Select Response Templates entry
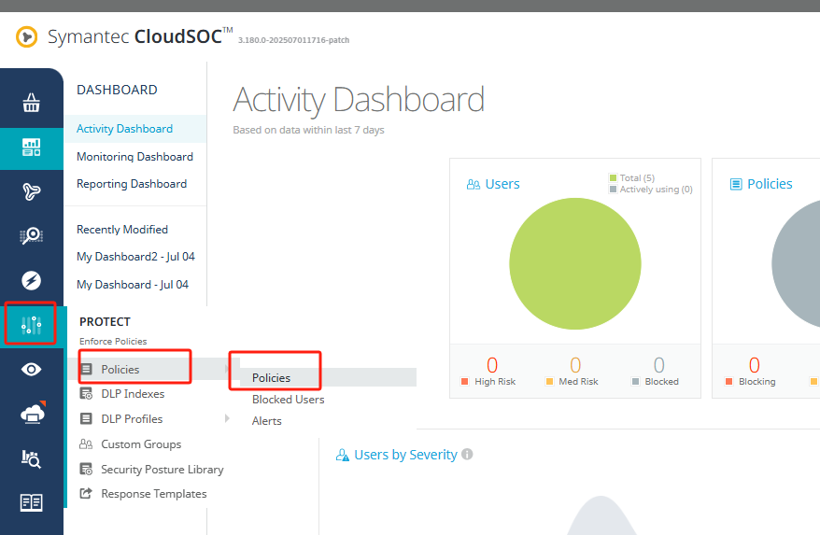The image size is (820, 535). tap(154, 494)
